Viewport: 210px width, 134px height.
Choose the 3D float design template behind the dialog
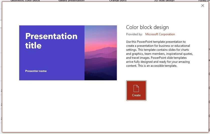click(164, 1)
